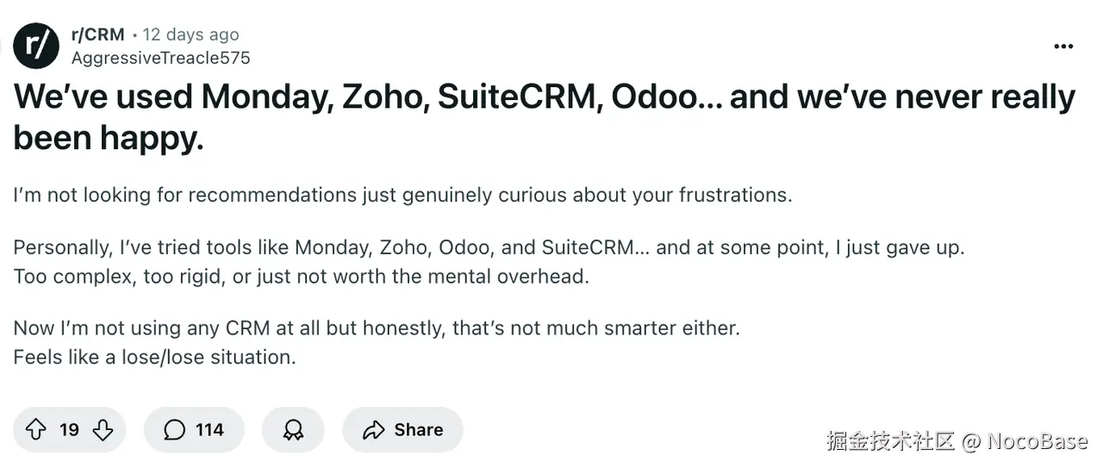Click the line starting "Personally, I've tried tools"
The height and width of the screenshot is (468, 1103).
tap(489, 247)
